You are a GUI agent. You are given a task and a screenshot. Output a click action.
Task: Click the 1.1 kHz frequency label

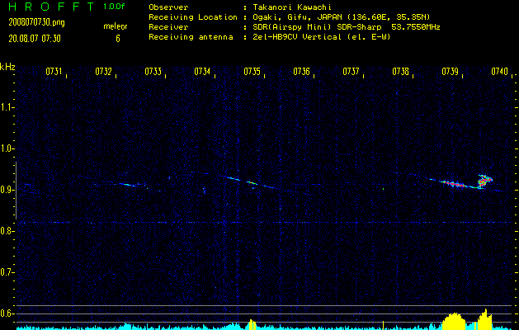coord(7,107)
